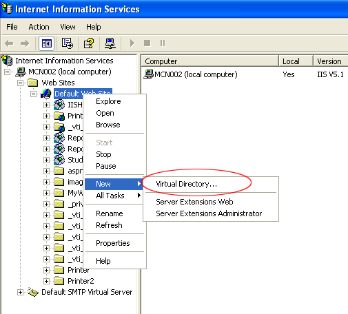The height and width of the screenshot is (314, 348).
Task: Select Default SMTP Virtual Server tree label
Action: coord(87,292)
